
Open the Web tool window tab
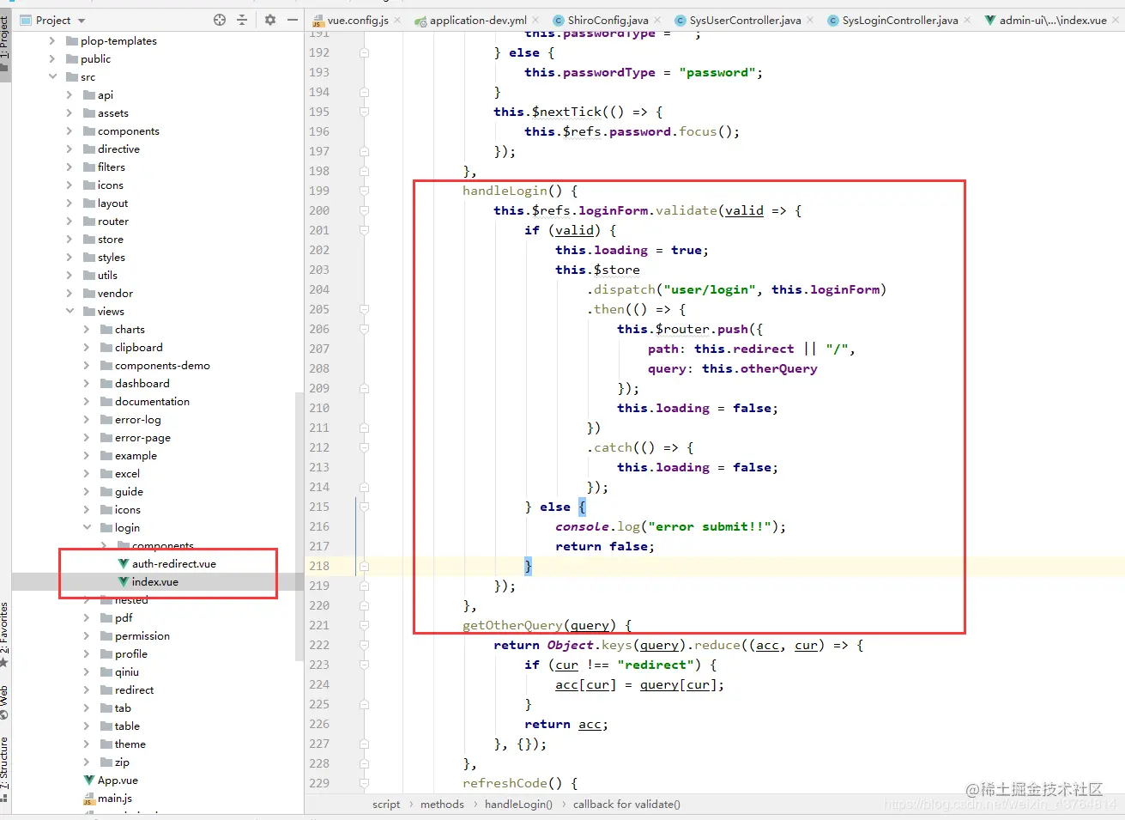5,702
